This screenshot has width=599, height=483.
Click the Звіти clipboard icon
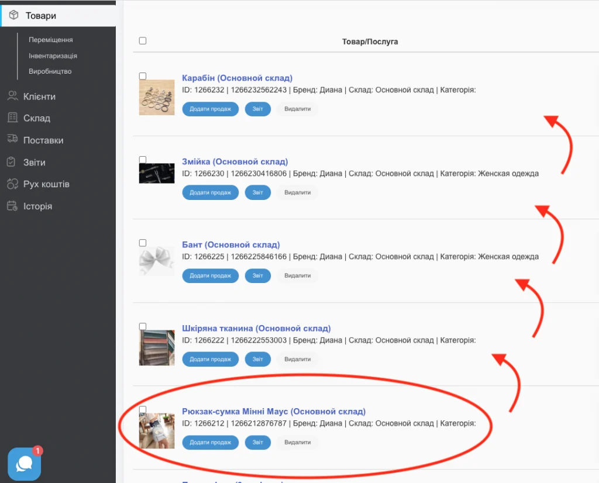(12, 162)
